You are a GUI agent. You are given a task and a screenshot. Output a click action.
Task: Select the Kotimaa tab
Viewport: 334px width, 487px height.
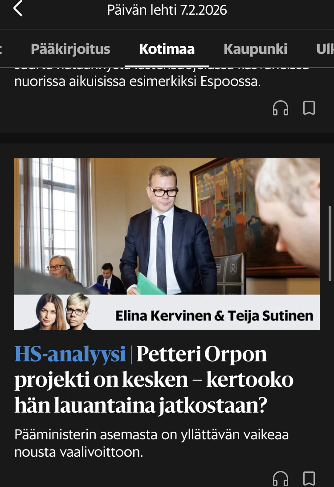point(167,49)
